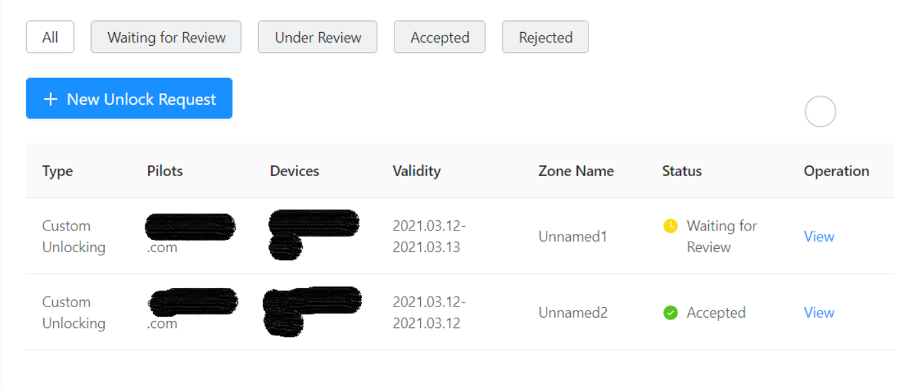The width and height of the screenshot is (918, 389).
Task: Click the green checkmark Accepted status icon
Action: tap(670, 313)
